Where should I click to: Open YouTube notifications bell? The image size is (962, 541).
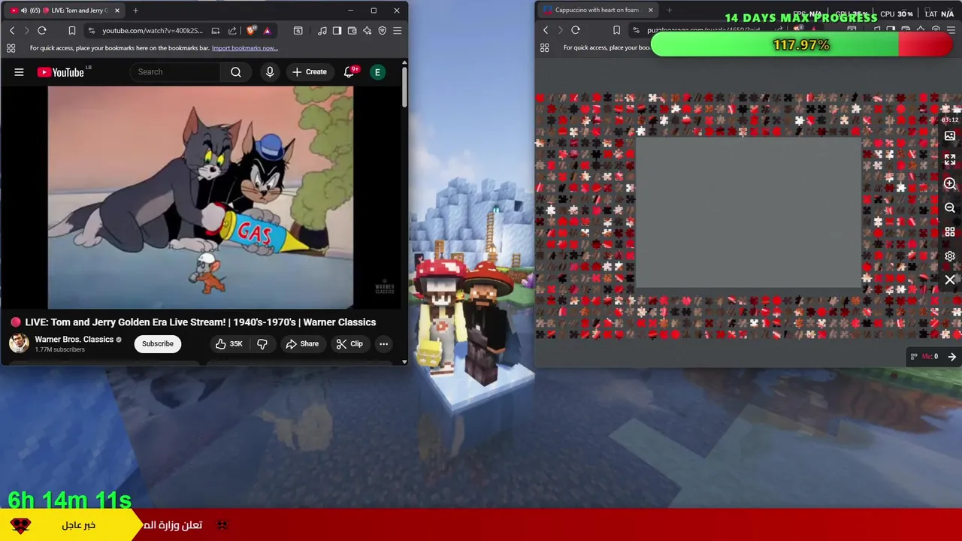coord(349,72)
